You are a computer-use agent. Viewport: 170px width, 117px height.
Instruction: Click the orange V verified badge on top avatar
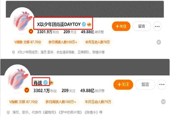(x=31, y=32)
